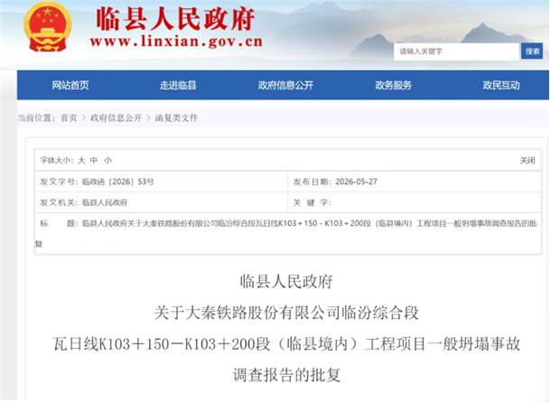Click the 字体大小 label

point(57,160)
